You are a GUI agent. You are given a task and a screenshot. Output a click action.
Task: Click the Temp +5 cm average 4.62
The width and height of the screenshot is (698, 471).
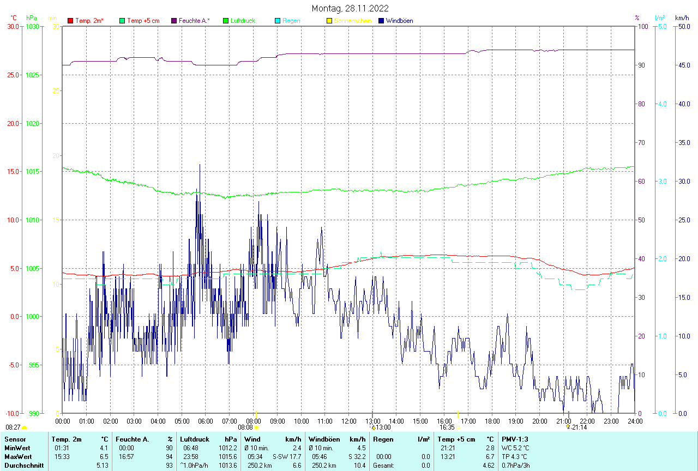[489, 466]
